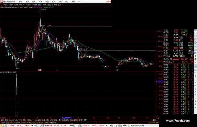This screenshot has width=197, height=127.
Task: Expand the 扩展 panel
Action: (3, 123)
